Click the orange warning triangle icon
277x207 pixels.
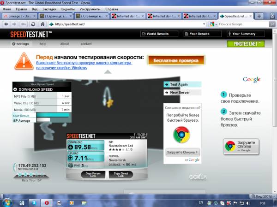[24, 61]
